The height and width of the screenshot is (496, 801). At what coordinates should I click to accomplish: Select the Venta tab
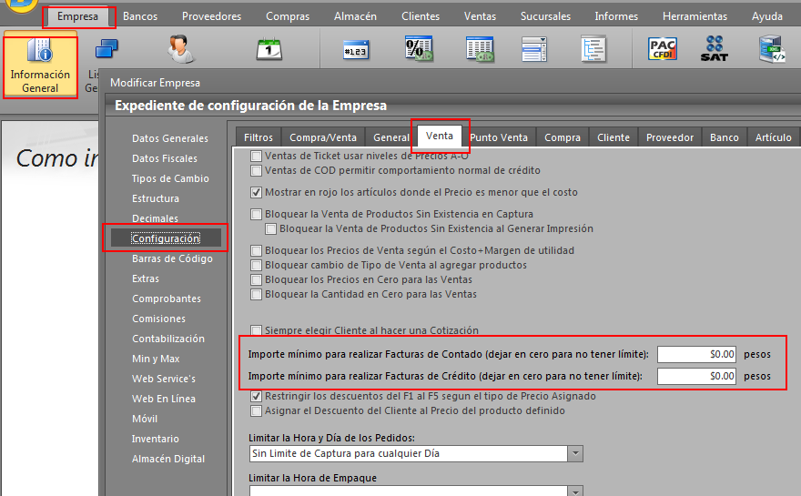440,136
